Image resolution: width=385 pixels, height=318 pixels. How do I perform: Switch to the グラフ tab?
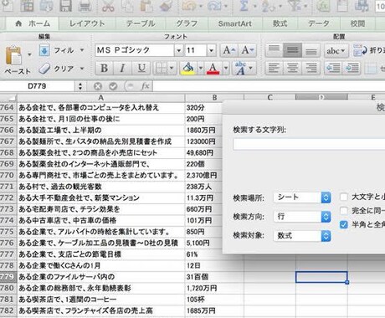(x=187, y=23)
